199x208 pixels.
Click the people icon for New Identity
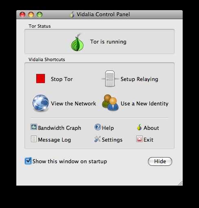pos(110,103)
